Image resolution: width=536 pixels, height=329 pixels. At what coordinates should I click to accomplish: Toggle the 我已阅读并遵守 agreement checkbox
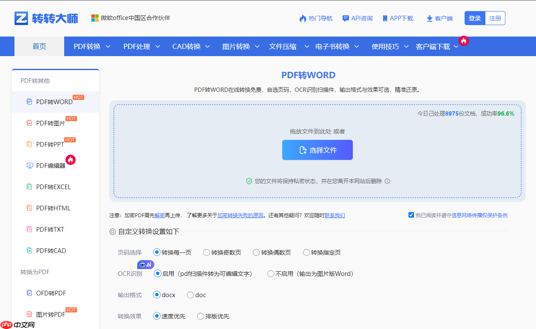tap(411, 215)
